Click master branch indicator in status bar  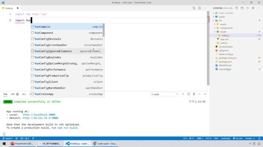click(7, 138)
